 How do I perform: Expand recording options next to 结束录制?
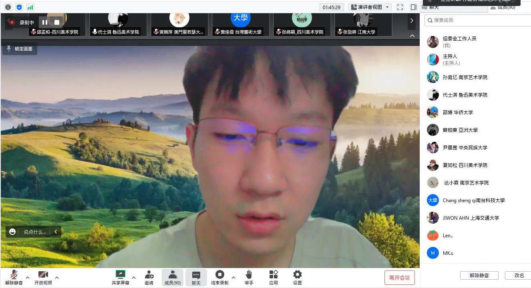[233, 277]
